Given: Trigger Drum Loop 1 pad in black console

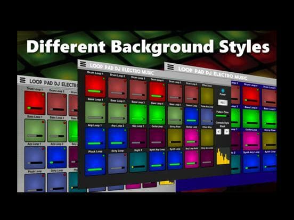Looking at the screenshot, I should 95,86.
